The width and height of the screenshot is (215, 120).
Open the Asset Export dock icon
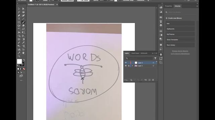point(161,59)
